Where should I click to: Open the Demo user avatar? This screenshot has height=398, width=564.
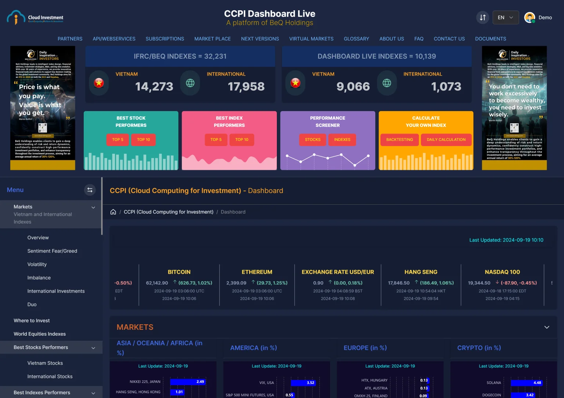(x=529, y=17)
